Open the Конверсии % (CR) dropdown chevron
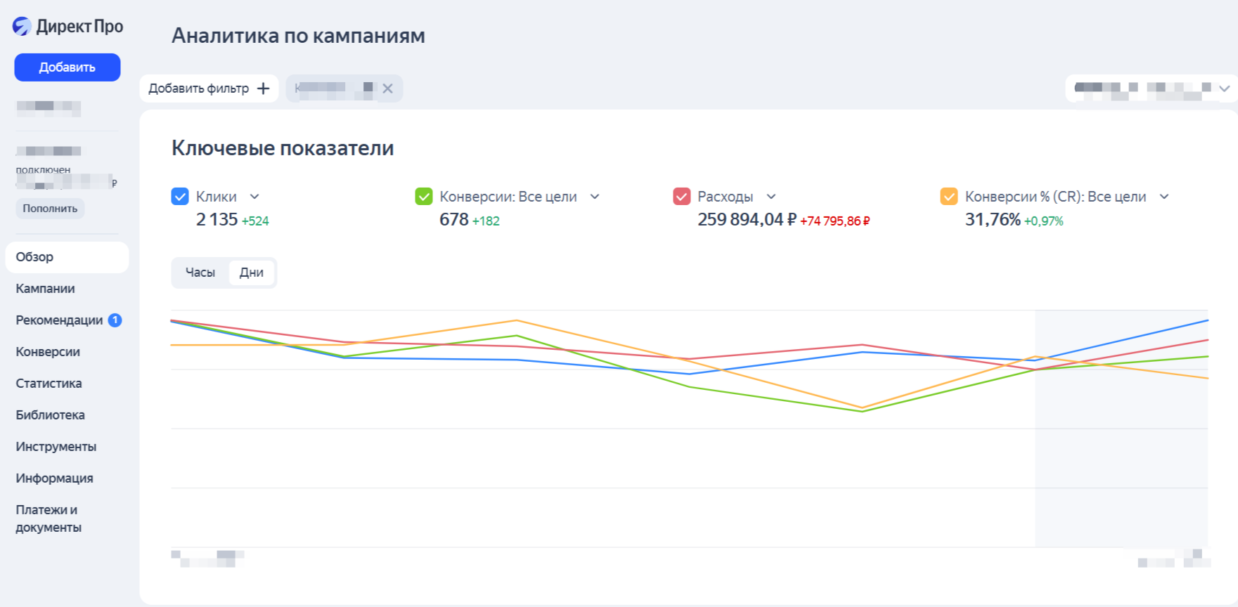1238x607 pixels. [1164, 197]
